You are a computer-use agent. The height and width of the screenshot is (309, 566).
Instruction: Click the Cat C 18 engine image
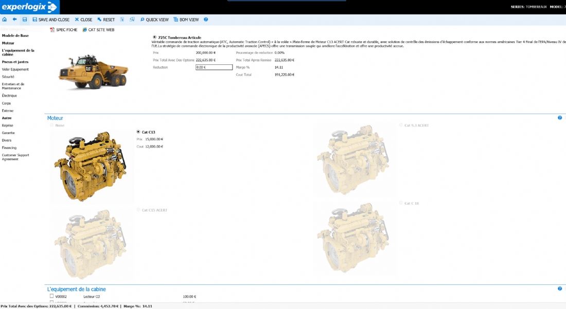(x=354, y=238)
